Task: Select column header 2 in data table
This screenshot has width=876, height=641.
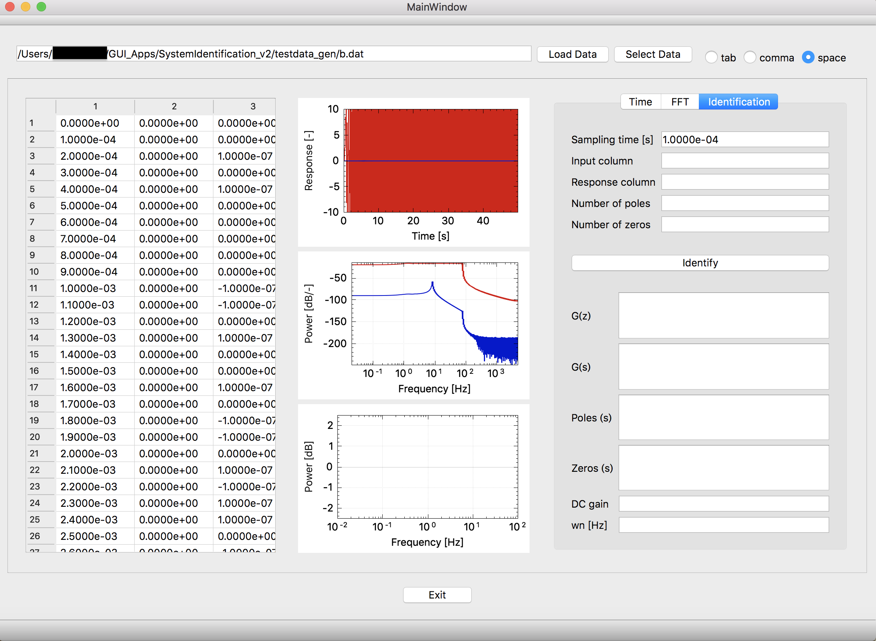Action: (x=174, y=107)
